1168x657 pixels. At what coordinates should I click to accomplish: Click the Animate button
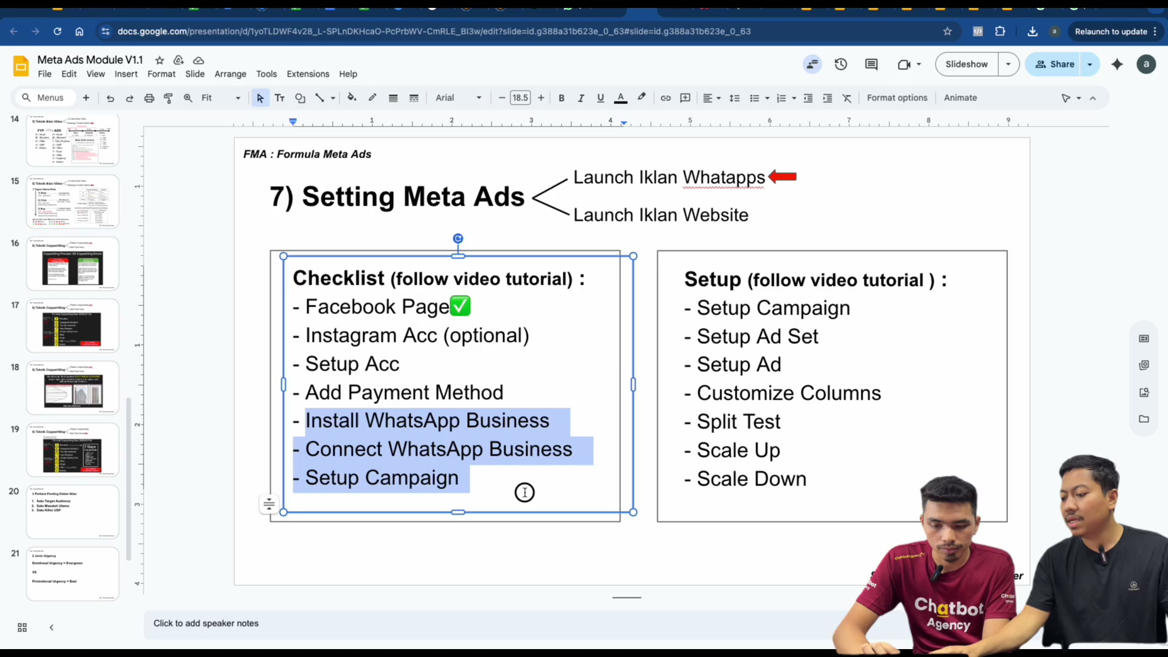[960, 98]
